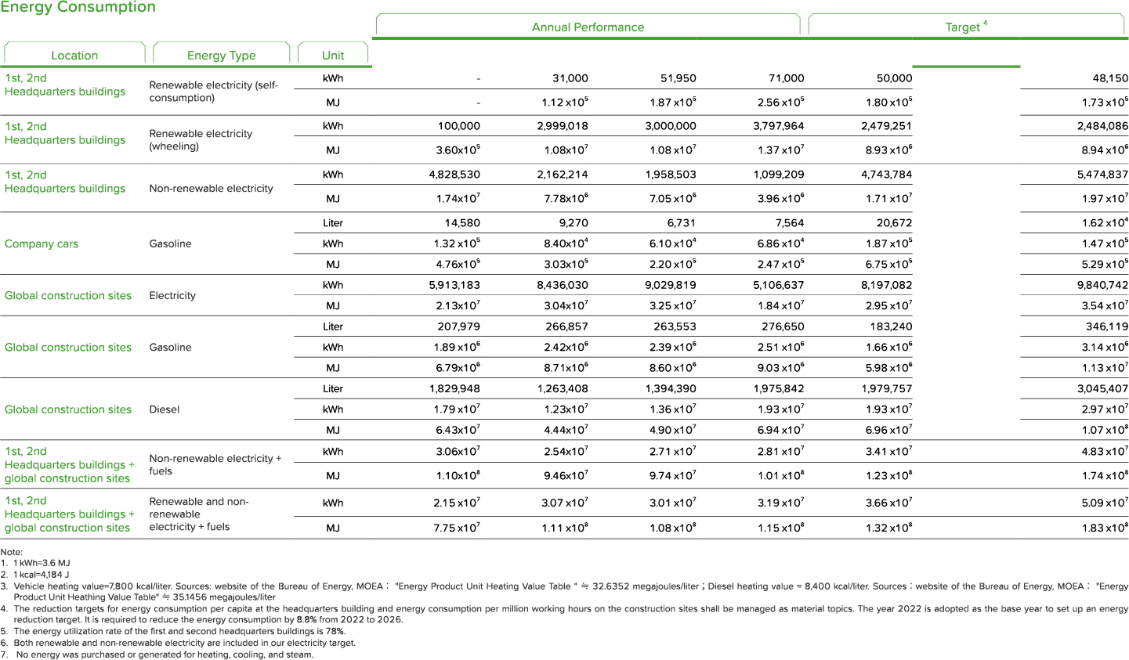1129x660 pixels.
Task: Select the target value "346,119"
Action: pyautogui.click(x=1107, y=326)
